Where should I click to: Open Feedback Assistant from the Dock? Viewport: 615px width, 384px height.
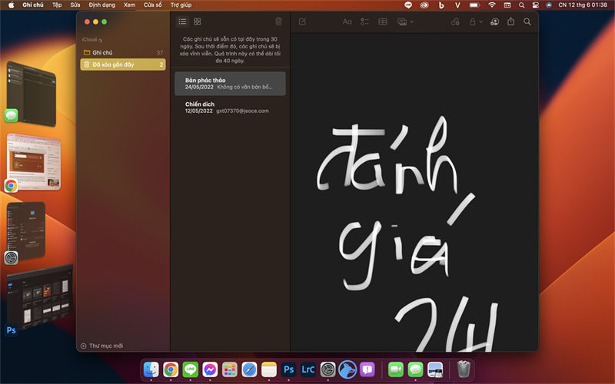(367, 369)
